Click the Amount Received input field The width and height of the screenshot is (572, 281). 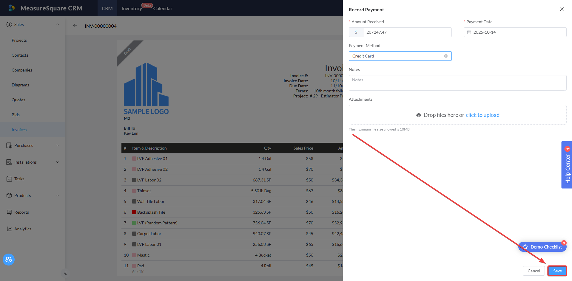point(407,32)
